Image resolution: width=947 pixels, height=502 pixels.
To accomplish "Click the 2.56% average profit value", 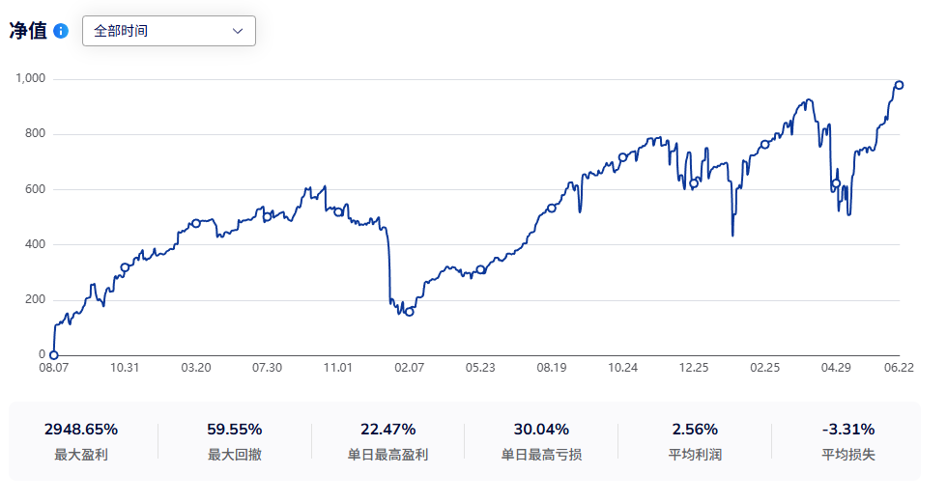I will [x=695, y=430].
